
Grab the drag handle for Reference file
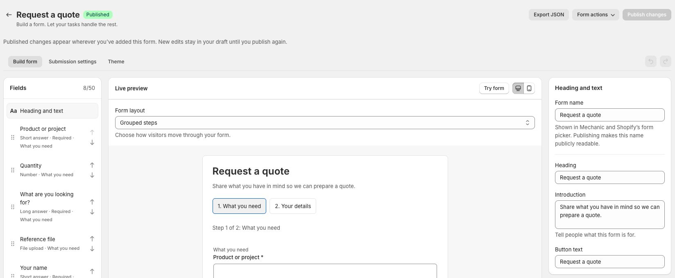13,244
